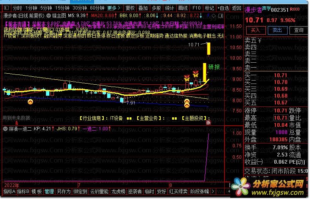
Task: Select the 阶段涨幅 indicator
Action: pos(200,192)
